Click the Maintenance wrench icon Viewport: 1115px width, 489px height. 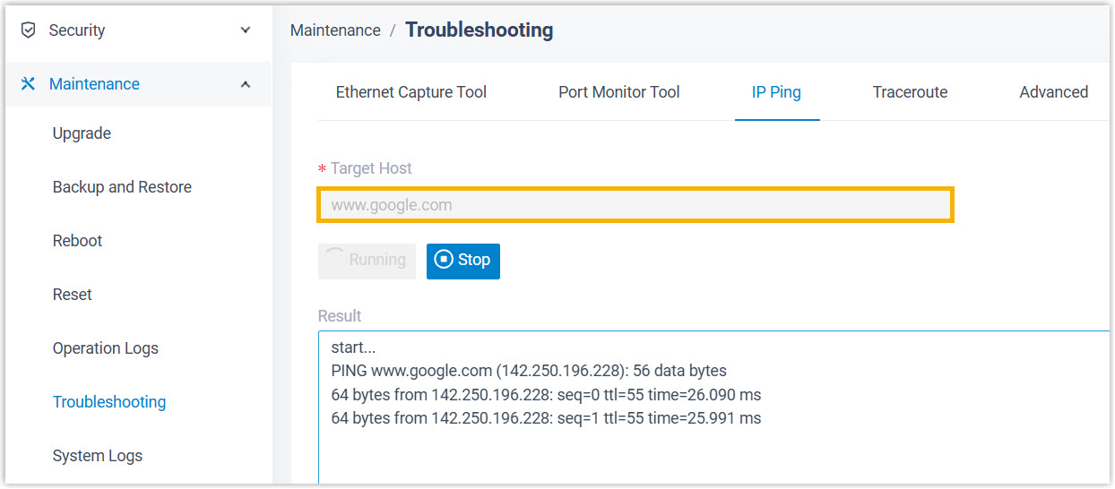click(29, 84)
